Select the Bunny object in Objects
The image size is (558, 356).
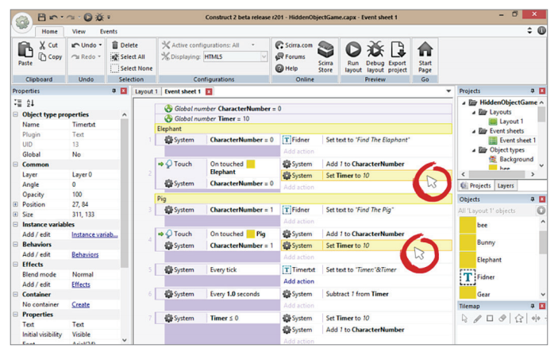(486, 242)
